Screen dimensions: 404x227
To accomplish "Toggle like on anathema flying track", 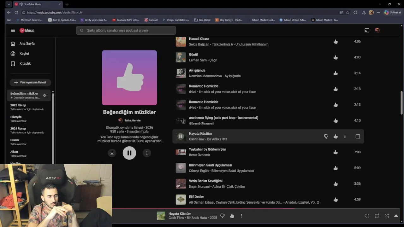I will tap(336, 120).
